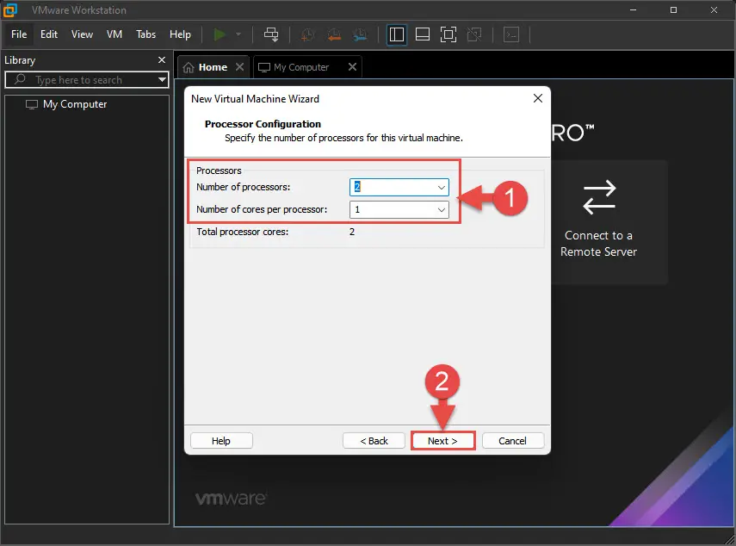Take a snapshot using the clock-plus toolbar icon
Image resolution: width=736 pixels, height=546 pixels.
pyautogui.click(x=307, y=34)
